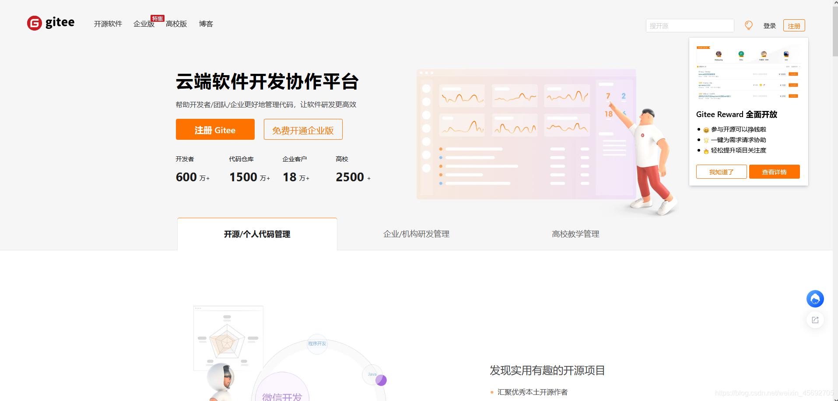Switch to 高校教学管理 tab

575,234
